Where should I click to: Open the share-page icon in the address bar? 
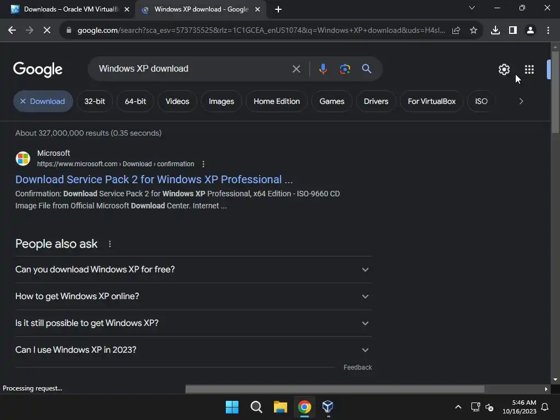(456, 31)
